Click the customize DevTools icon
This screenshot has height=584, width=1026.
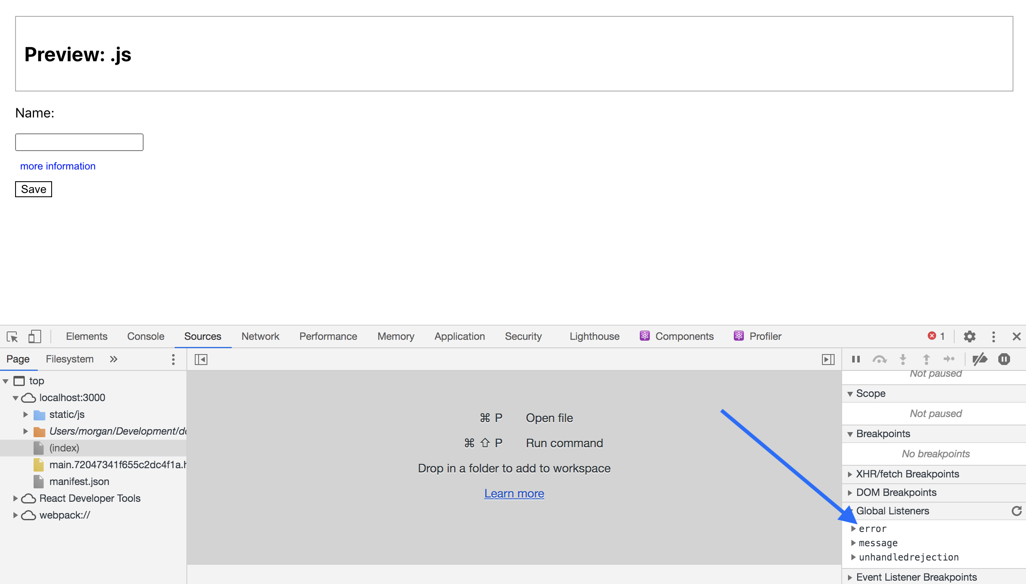point(992,336)
